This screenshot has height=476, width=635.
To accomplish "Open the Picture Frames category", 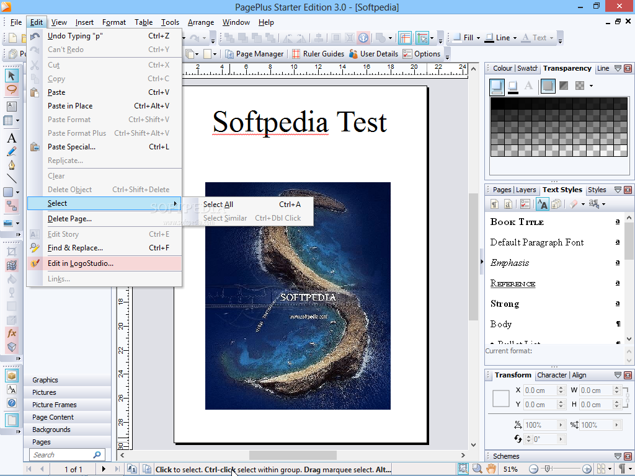I will pos(67,405).
